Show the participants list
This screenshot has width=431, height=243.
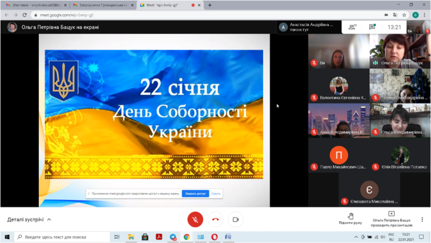point(352,27)
